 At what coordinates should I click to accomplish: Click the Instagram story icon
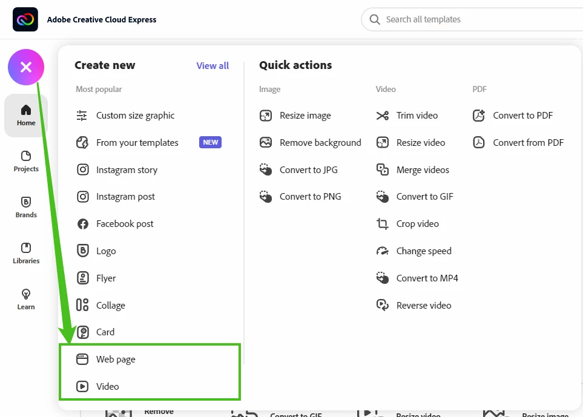[82, 169]
